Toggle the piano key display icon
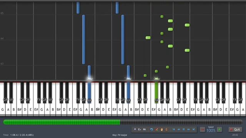246x138 pixels. click(135, 130)
